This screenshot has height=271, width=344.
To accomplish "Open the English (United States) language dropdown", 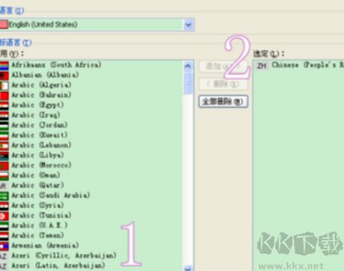I will coord(96,25).
